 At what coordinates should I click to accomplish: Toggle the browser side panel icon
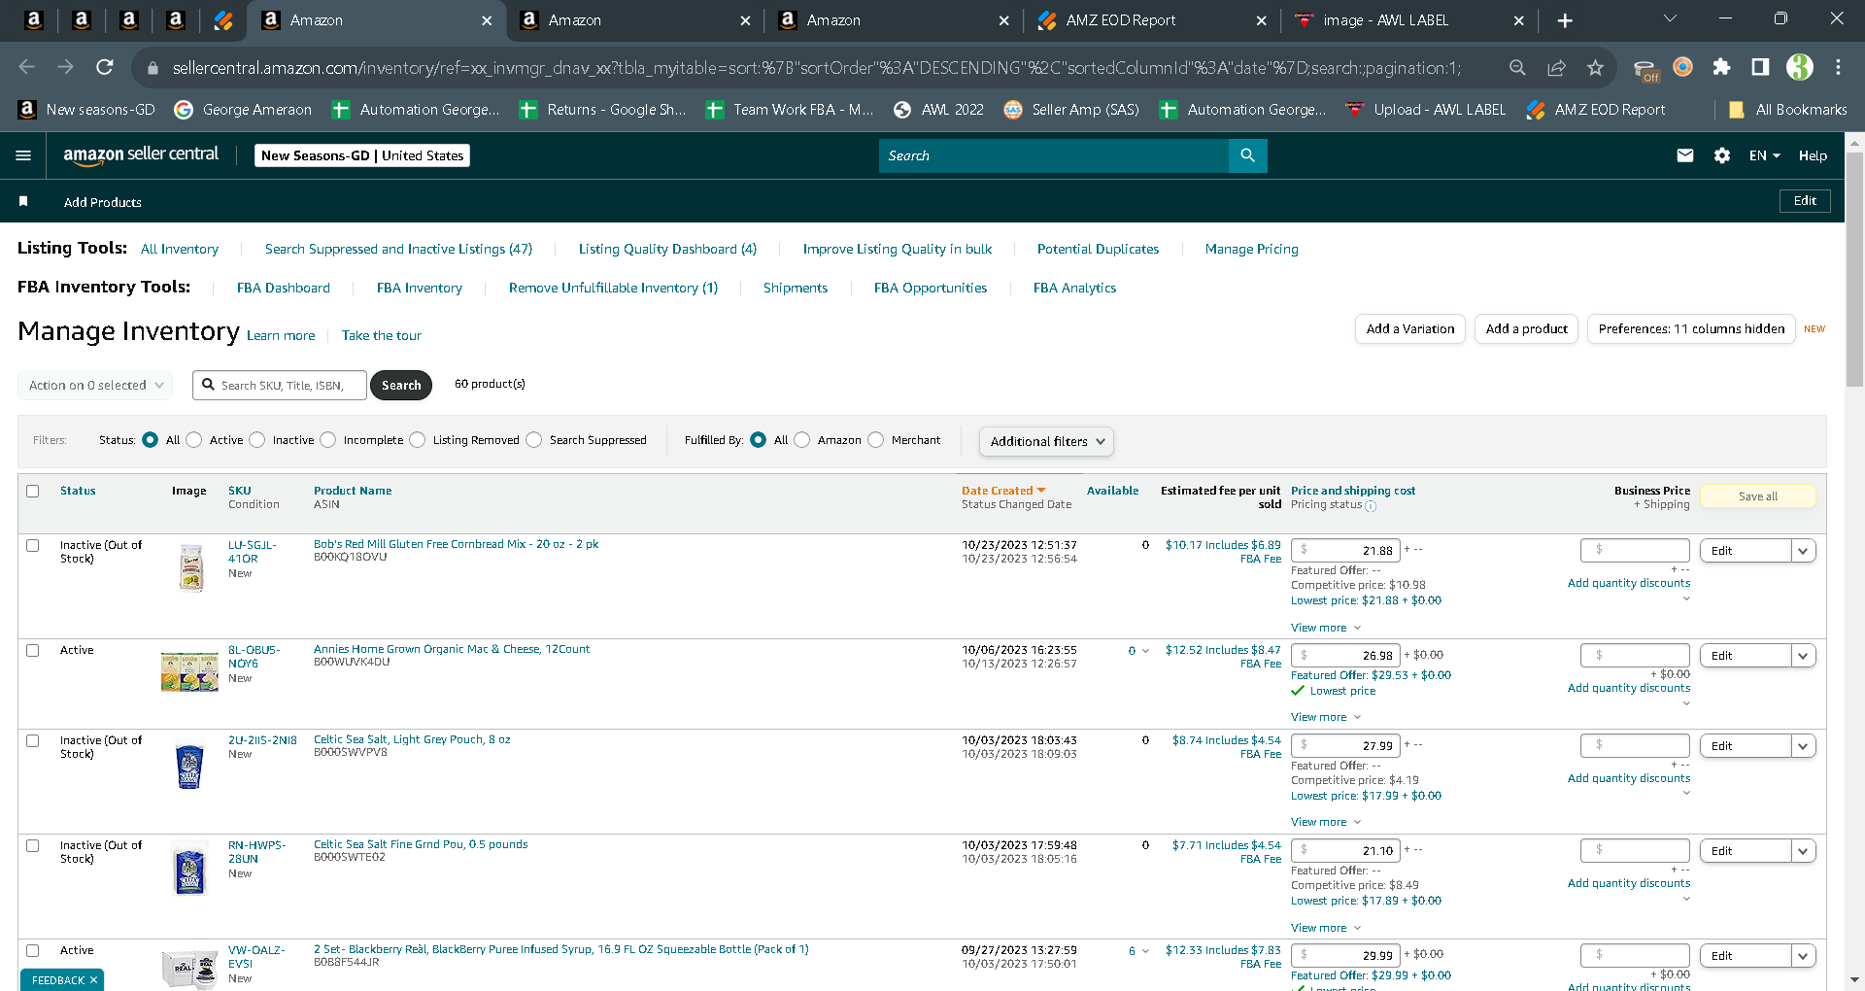[x=1760, y=67]
